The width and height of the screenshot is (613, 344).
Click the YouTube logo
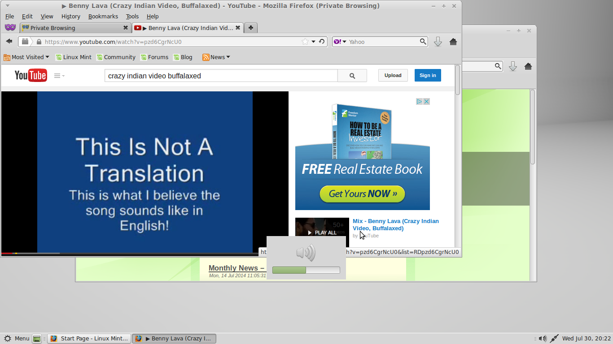point(30,75)
